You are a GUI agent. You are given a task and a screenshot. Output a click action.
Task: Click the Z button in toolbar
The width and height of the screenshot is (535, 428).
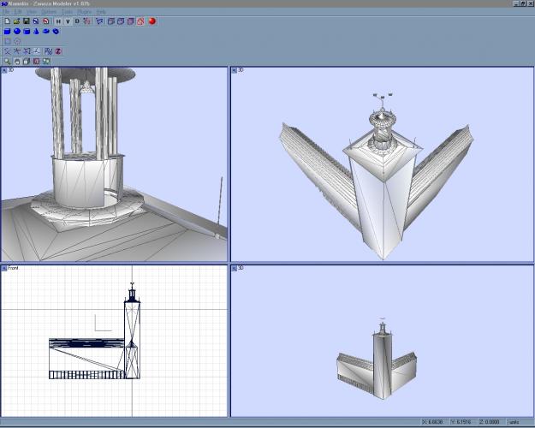(x=58, y=51)
